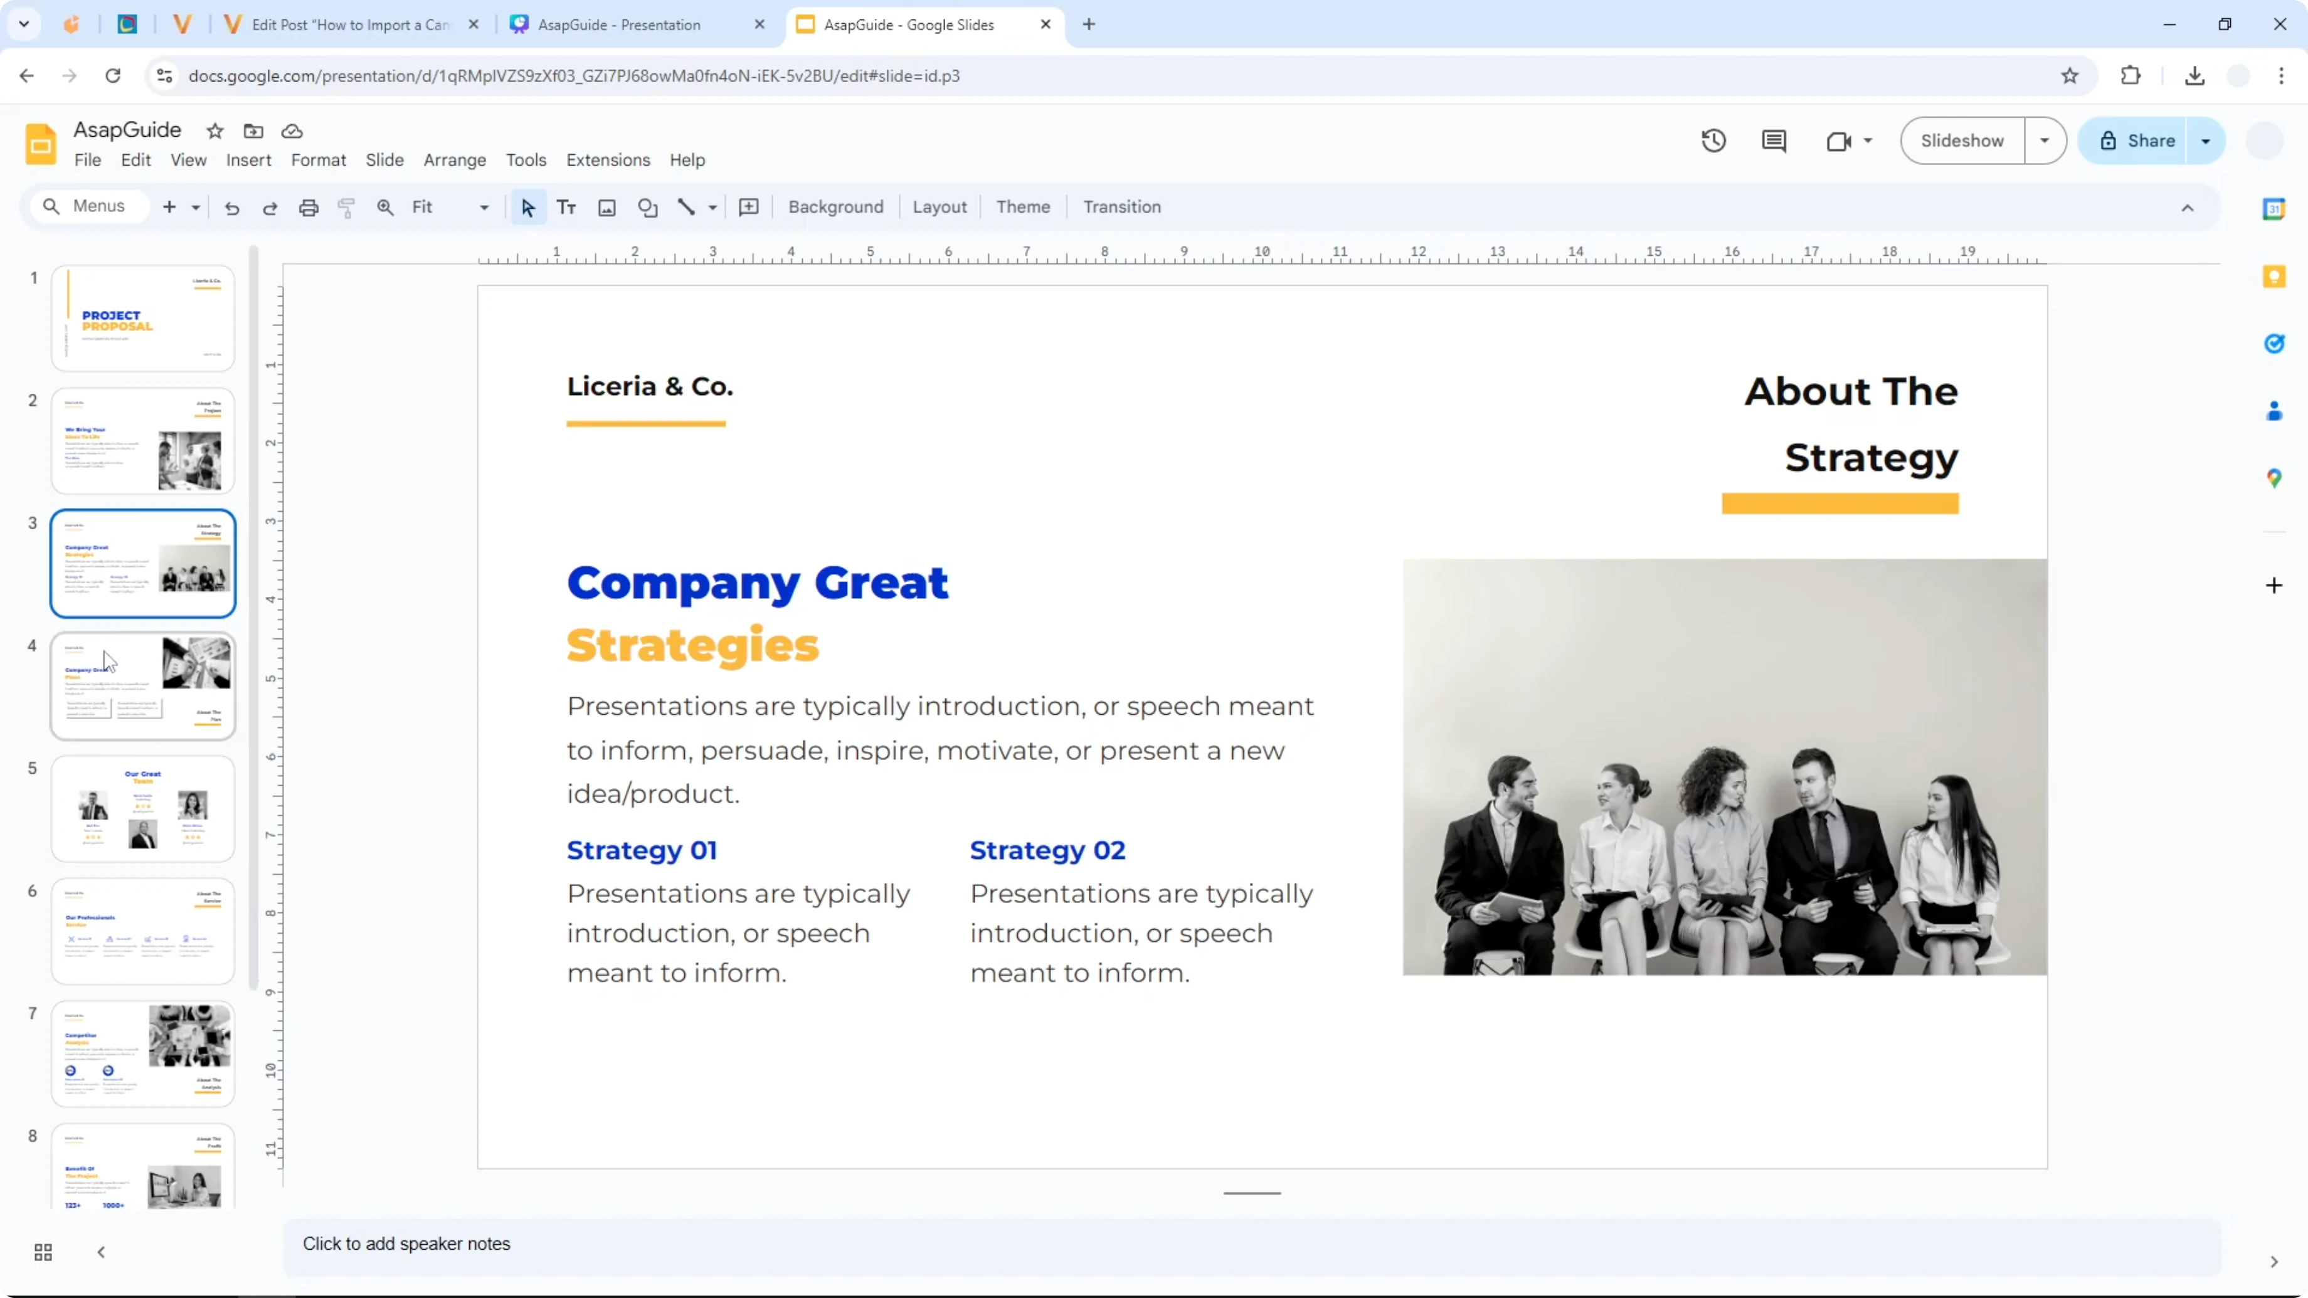Image resolution: width=2308 pixels, height=1298 pixels.
Task: Click the paint format icon
Action: (x=346, y=208)
